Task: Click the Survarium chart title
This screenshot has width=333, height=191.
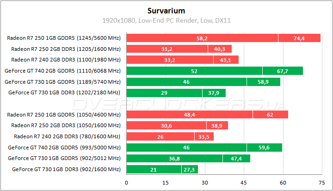Action: pyautogui.click(x=166, y=11)
